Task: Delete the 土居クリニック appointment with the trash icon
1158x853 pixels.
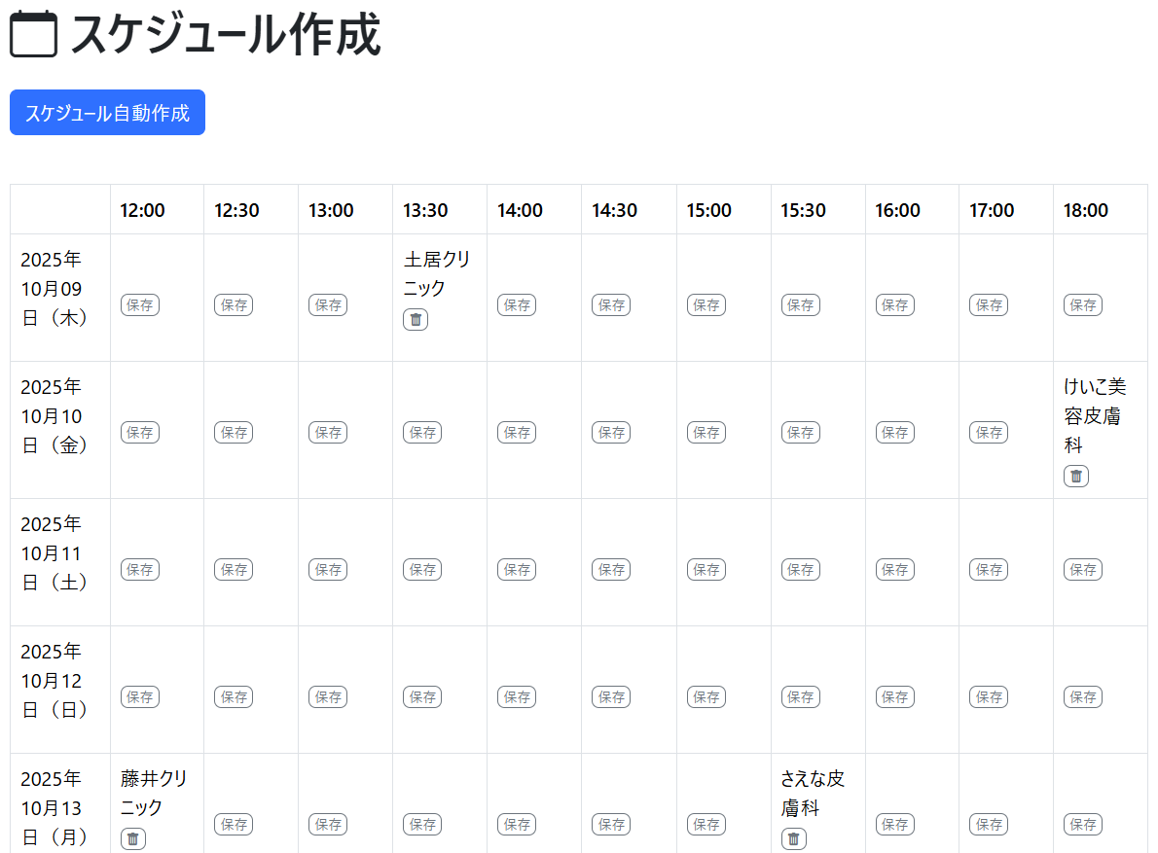Action: (416, 319)
